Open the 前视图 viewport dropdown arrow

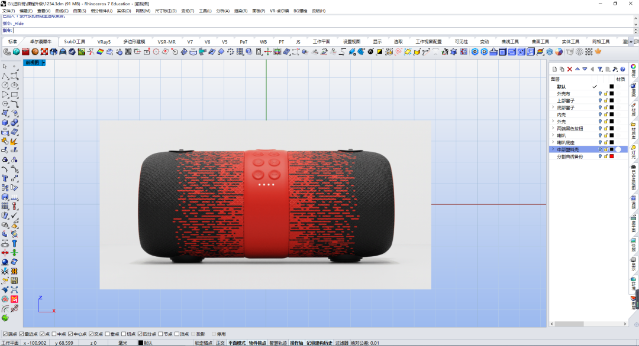(43, 63)
